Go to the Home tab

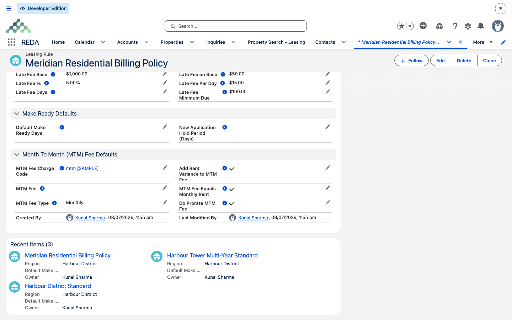pos(58,42)
